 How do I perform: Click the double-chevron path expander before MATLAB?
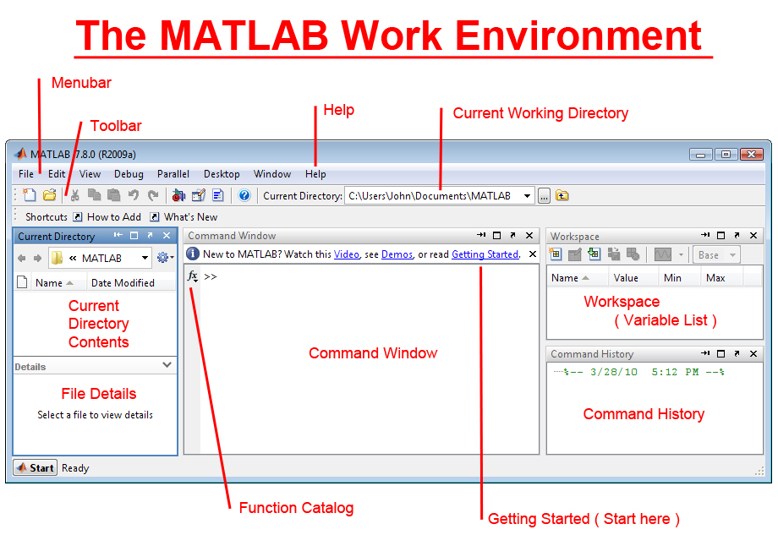click(x=73, y=259)
